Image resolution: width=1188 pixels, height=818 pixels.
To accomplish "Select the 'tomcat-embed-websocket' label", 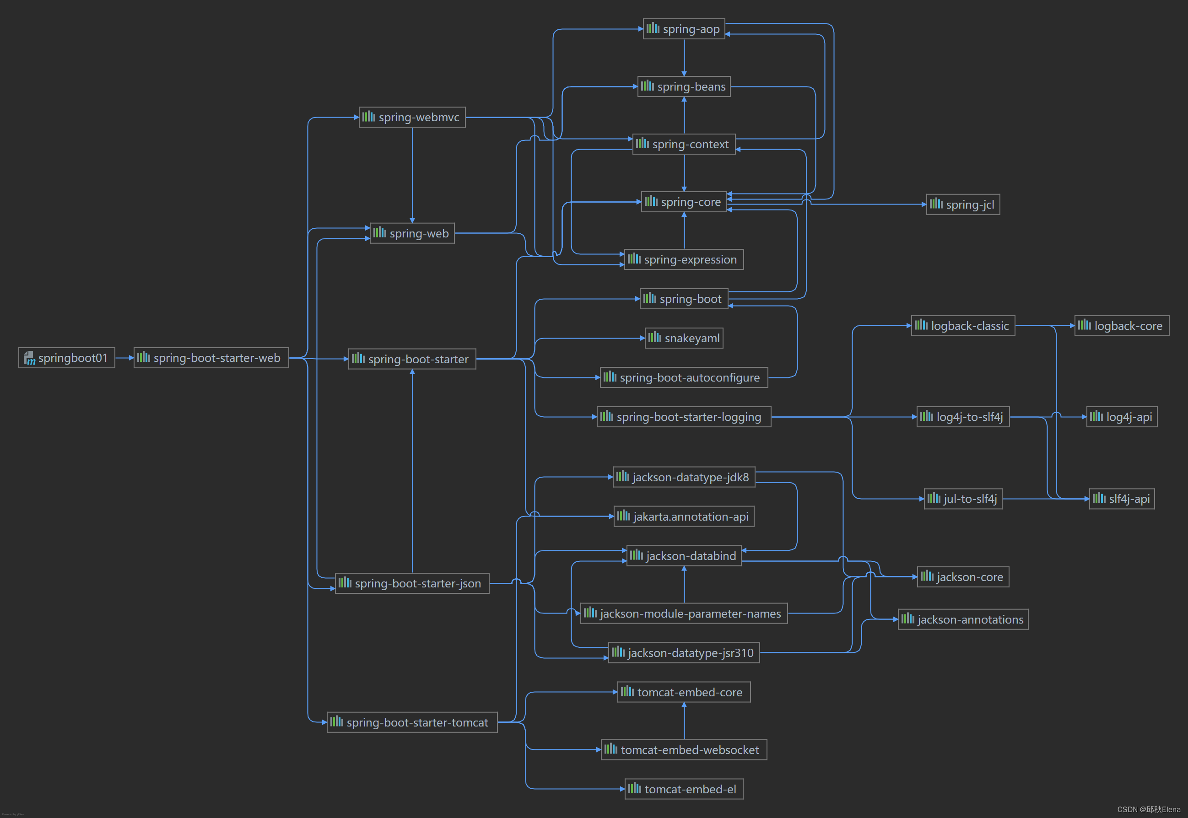I will tap(690, 750).
